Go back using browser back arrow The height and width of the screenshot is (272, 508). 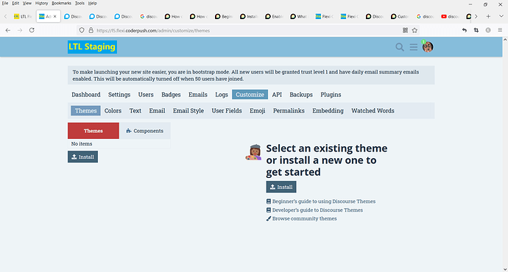tap(8, 30)
